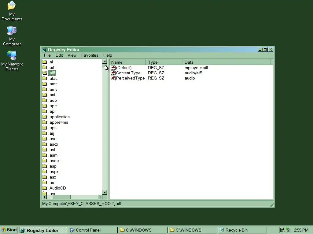Click the folder icon beside .appref-ms

[x=45, y=122]
